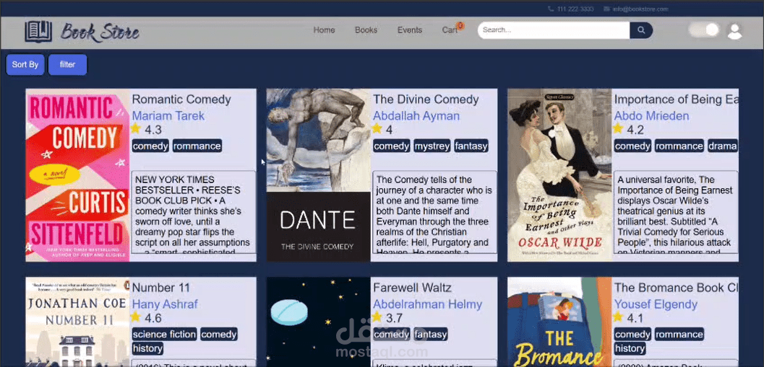Click the Book Store brand title
Viewport: 764px width, 367px height.
pyautogui.click(x=100, y=32)
